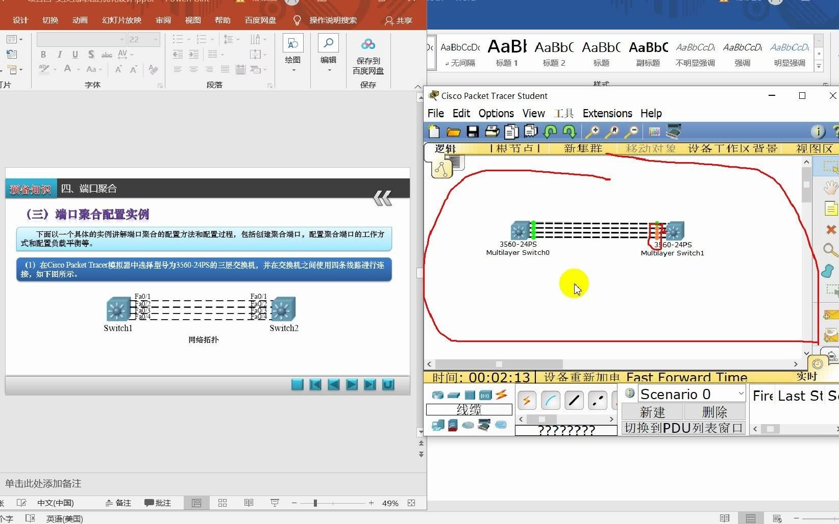Open file icon in Packet Tracer toolbar
The image size is (839, 524).
point(453,132)
